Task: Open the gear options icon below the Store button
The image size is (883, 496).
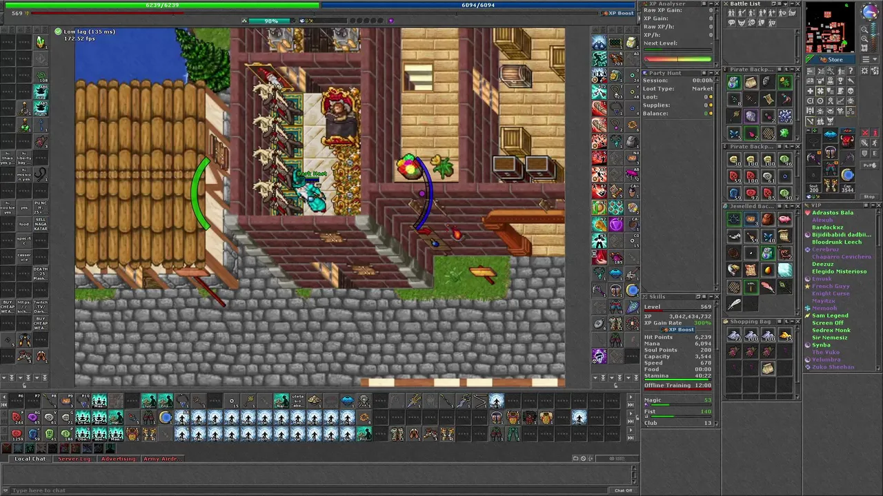Action: click(x=864, y=70)
